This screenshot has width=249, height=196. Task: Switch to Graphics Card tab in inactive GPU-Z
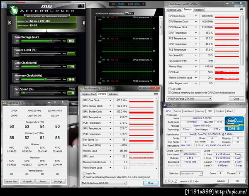[174, 10]
